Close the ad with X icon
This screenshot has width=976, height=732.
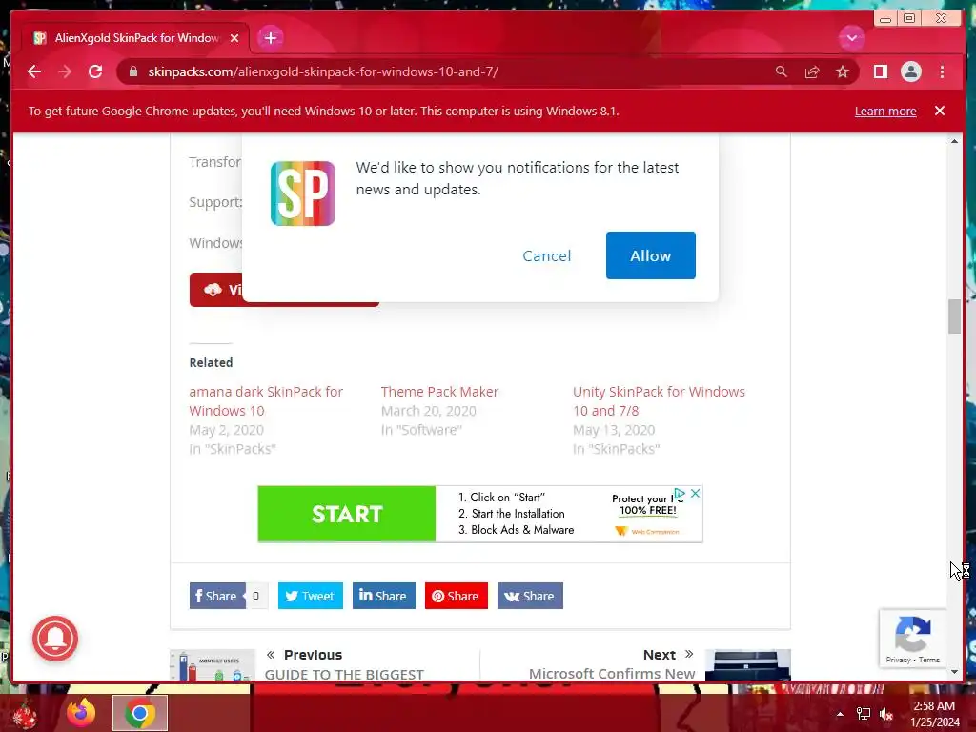[x=695, y=493]
